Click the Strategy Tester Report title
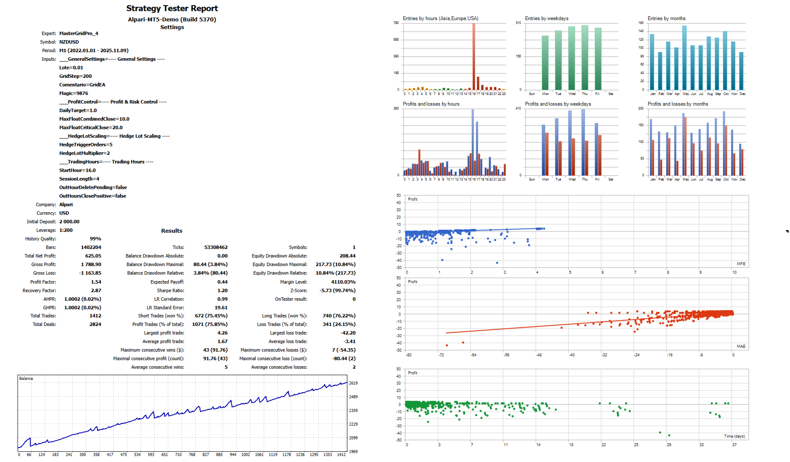Image resolution: width=790 pixels, height=462 pixels. click(x=172, y=8)
